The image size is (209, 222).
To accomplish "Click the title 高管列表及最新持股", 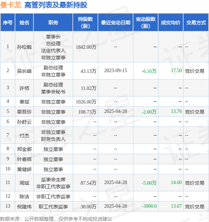I will coord(56,5).
